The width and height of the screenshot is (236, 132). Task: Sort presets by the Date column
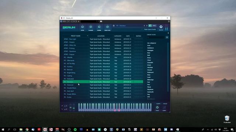[128, 36]
